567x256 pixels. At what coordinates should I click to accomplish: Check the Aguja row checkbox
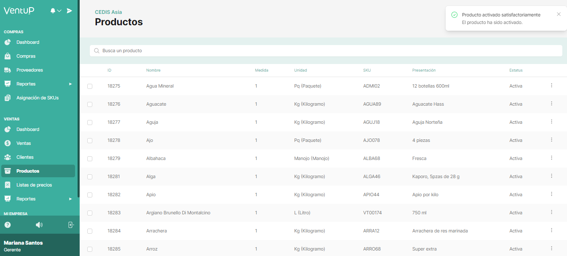(x=90, y=123)
